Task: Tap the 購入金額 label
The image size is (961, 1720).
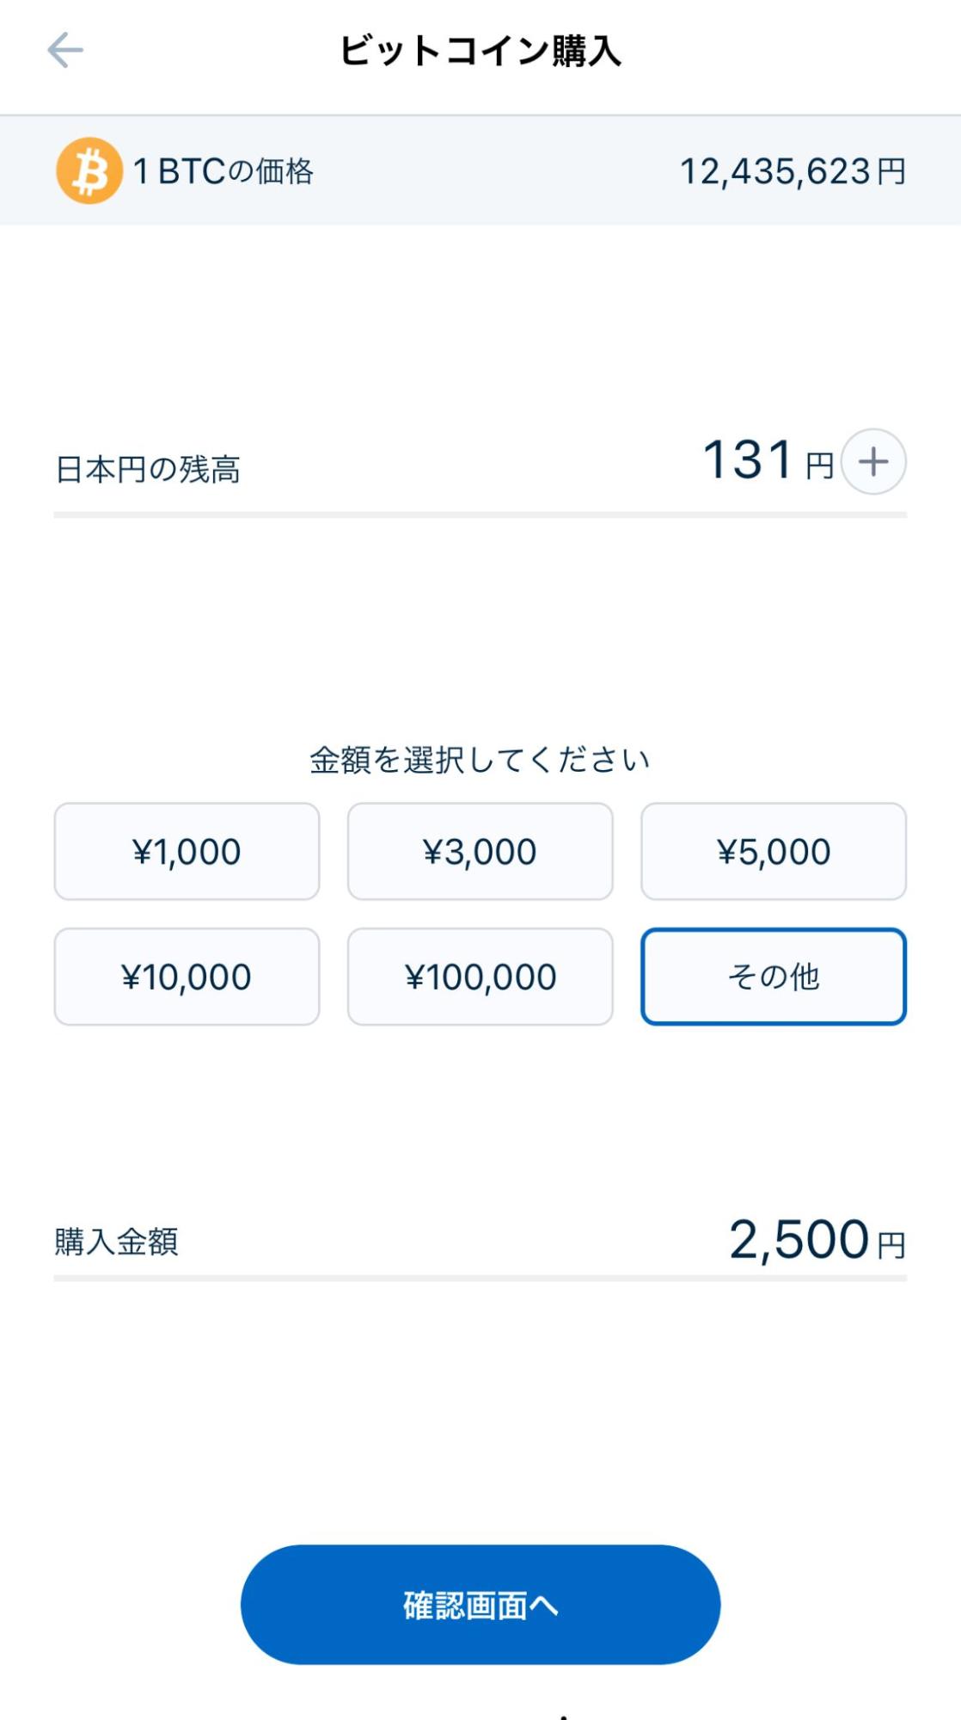Action: pos(117,1242)
